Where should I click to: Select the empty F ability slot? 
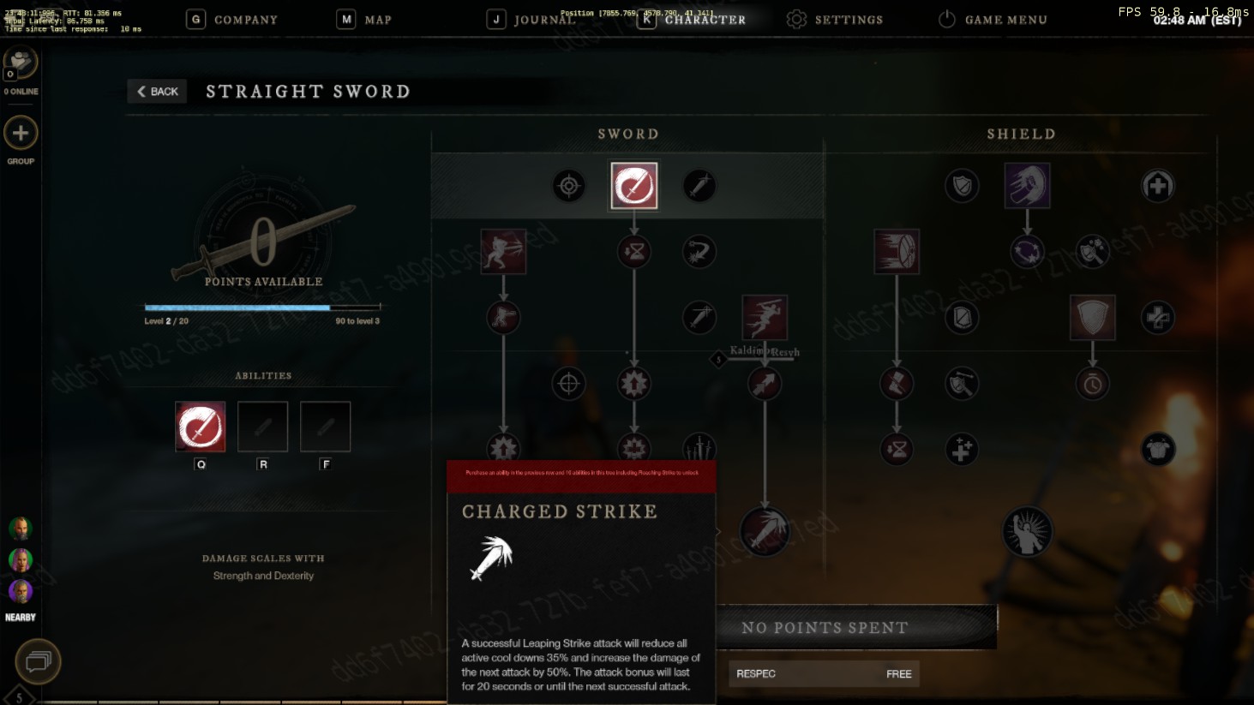pyautogui.click(x=325, y=426)
